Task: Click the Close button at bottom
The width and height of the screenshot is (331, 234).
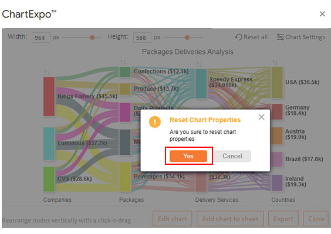Action: pos(316,219)
